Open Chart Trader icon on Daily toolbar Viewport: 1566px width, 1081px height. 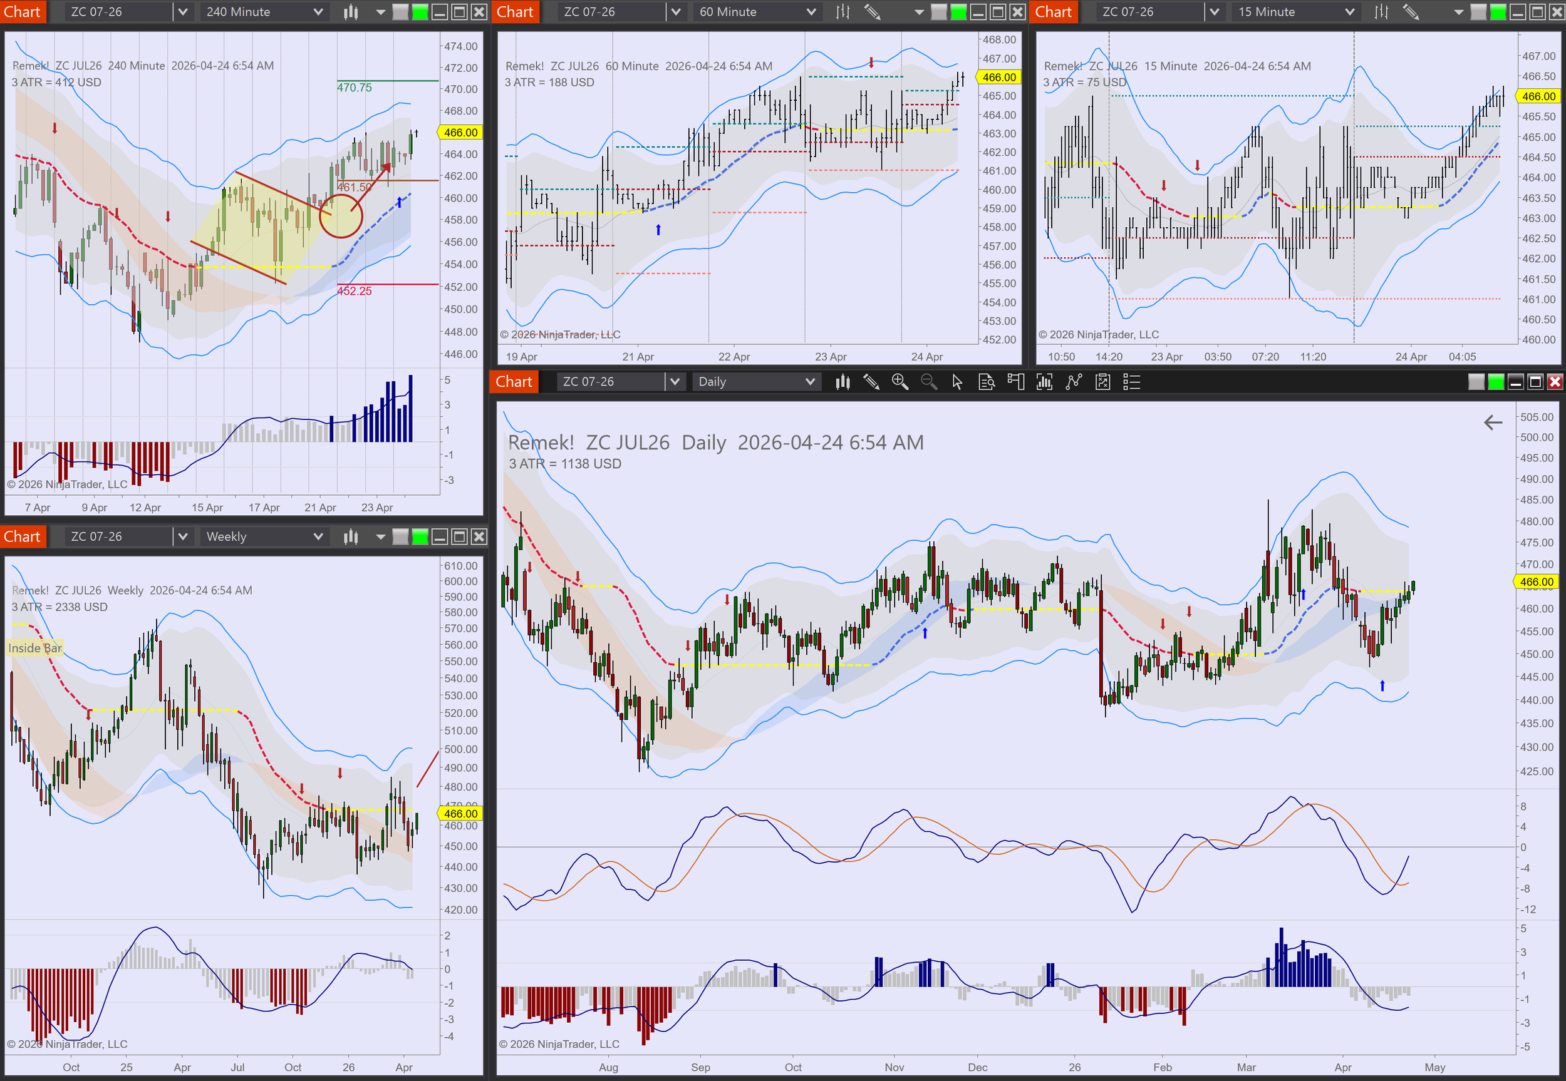[x=1015, y=382]
